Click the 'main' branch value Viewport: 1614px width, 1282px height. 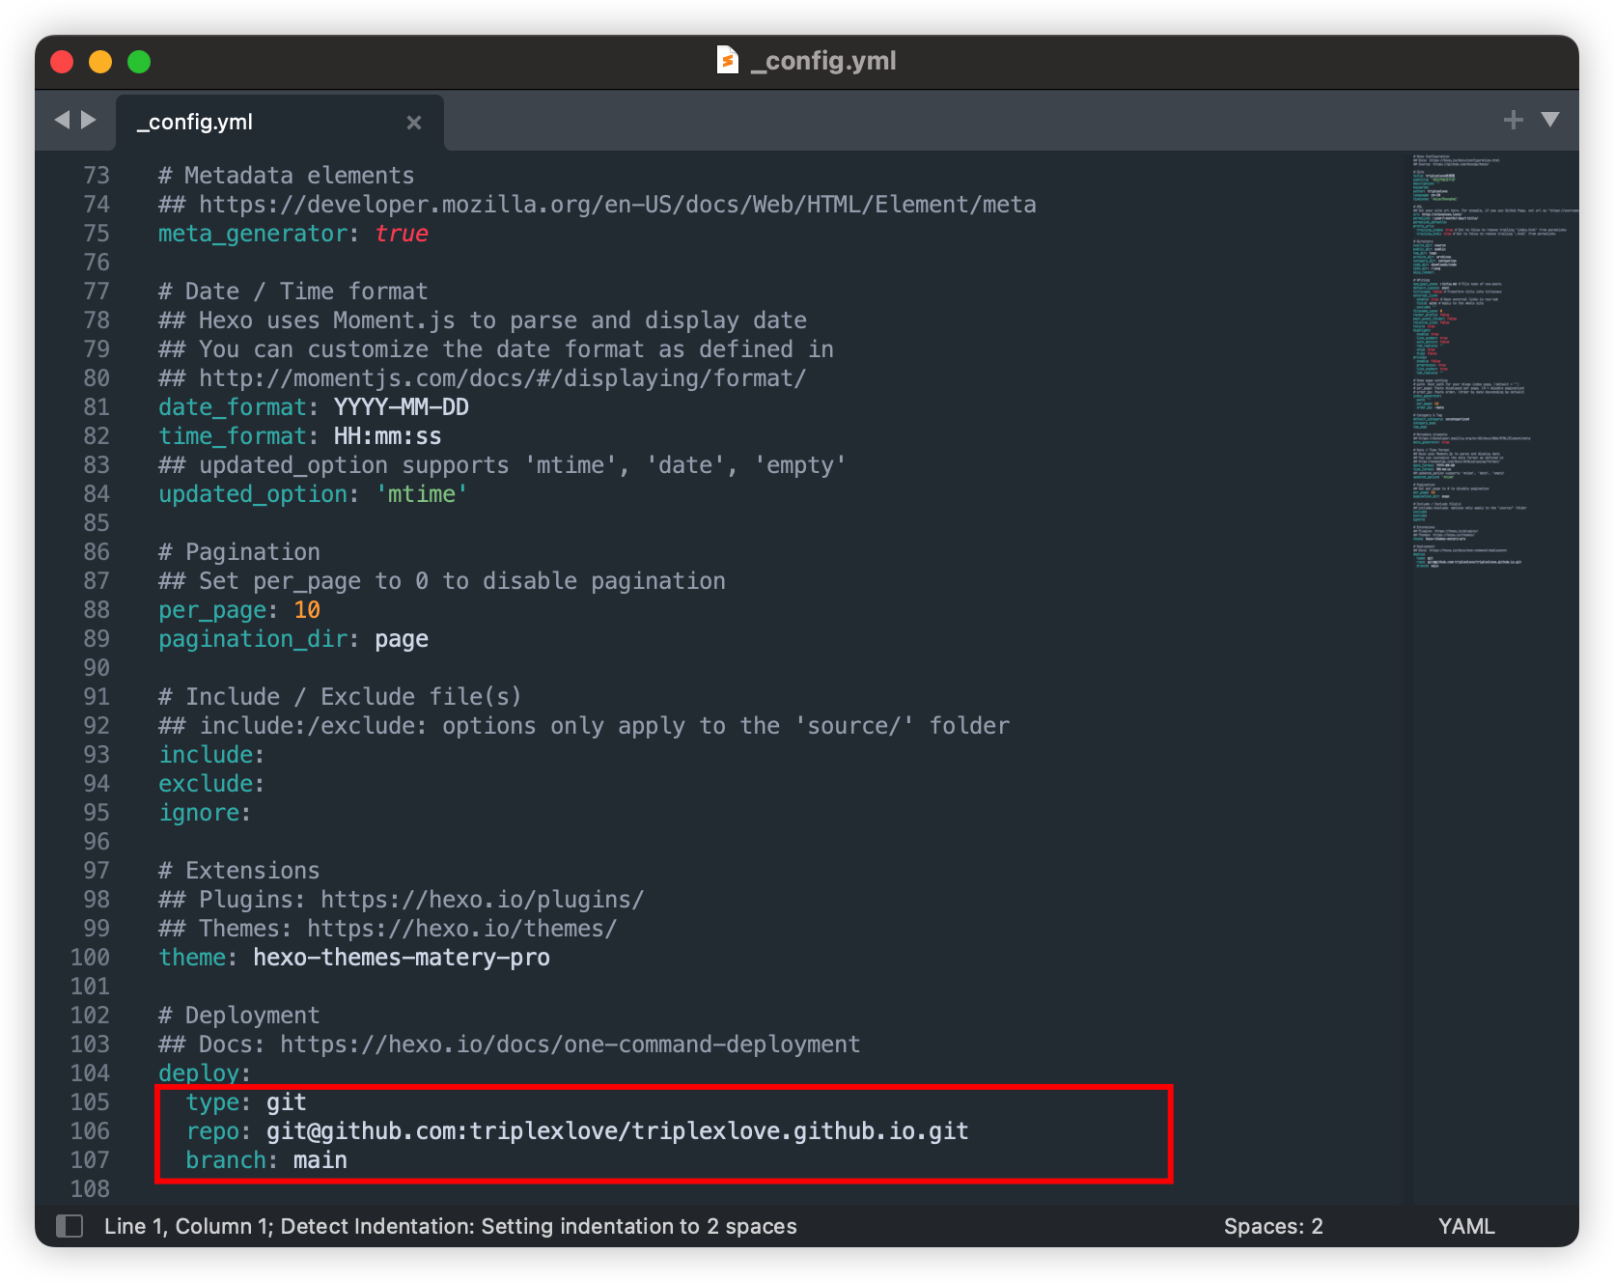tap(320, 1160)
